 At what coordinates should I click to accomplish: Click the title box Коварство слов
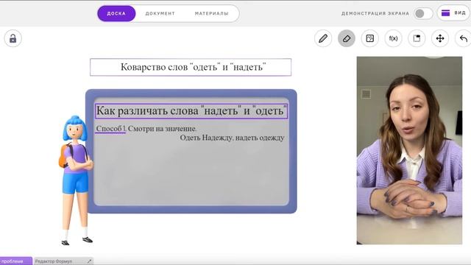point(191,67)
